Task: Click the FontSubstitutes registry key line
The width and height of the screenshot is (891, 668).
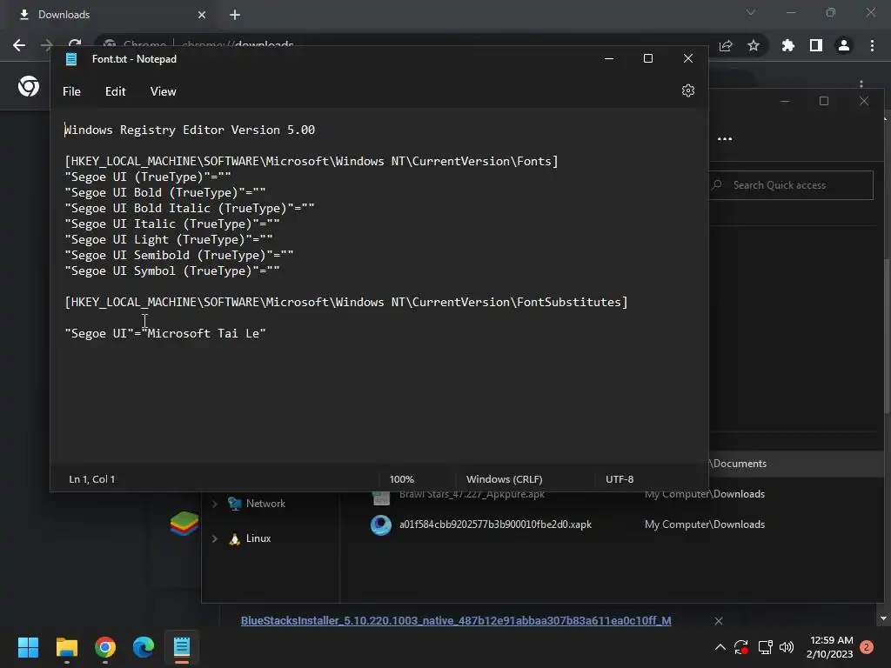Action: pyautogui.click(x=346, y=302)
